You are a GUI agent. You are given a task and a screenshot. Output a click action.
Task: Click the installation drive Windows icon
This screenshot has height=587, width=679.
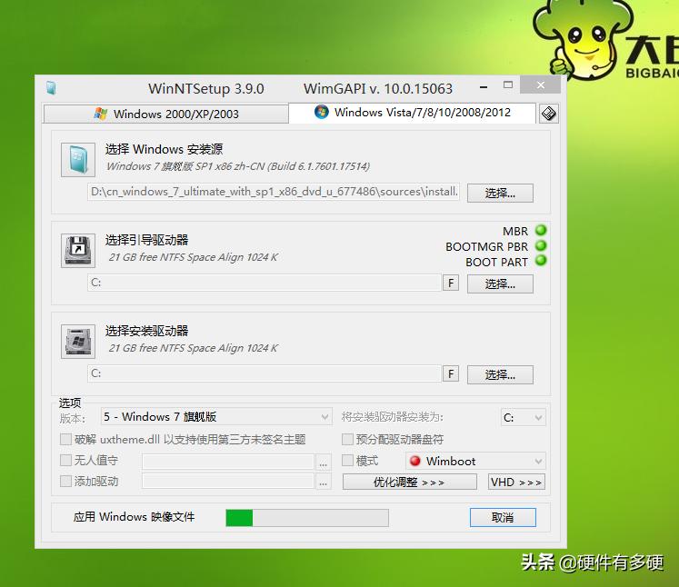78,342
